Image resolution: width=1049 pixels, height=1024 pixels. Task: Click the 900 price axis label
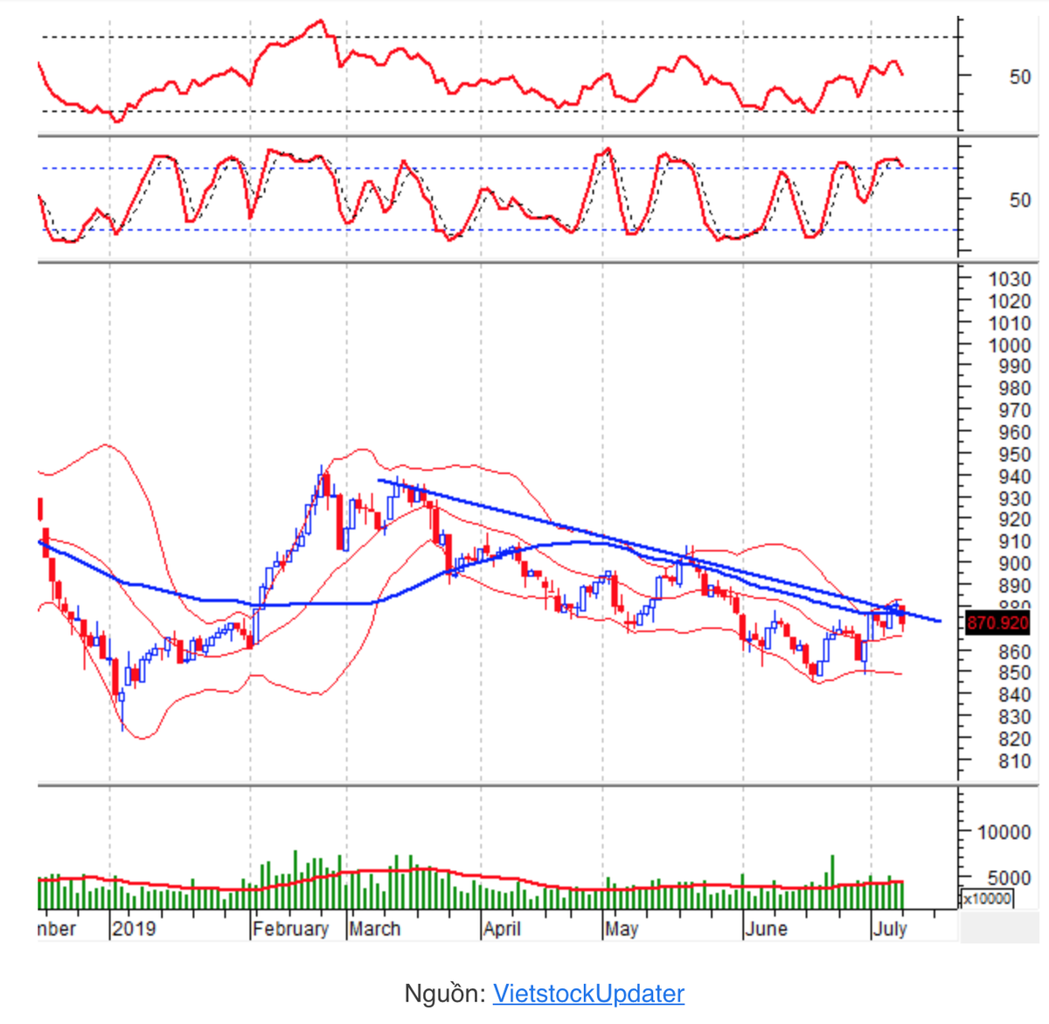coord(1014,564)
